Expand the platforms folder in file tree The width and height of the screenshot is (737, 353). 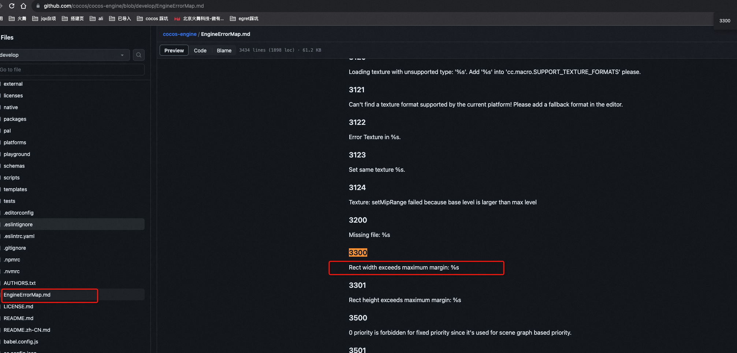click(15, 142)
